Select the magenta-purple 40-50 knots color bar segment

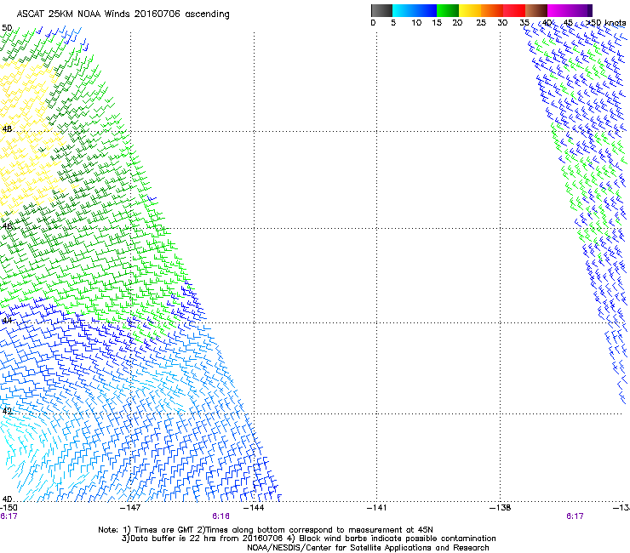(x=570, y=10)
